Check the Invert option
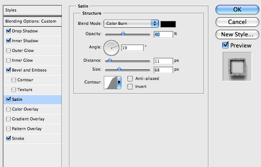Viewport: 261px width, 167px height. [130, 87]
